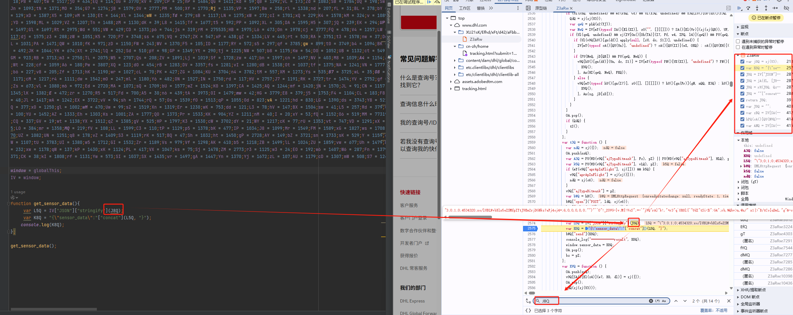Toggle match case Aa in search
The height and width of the screenshot is (315, 793).
click(x=664, y=301)
